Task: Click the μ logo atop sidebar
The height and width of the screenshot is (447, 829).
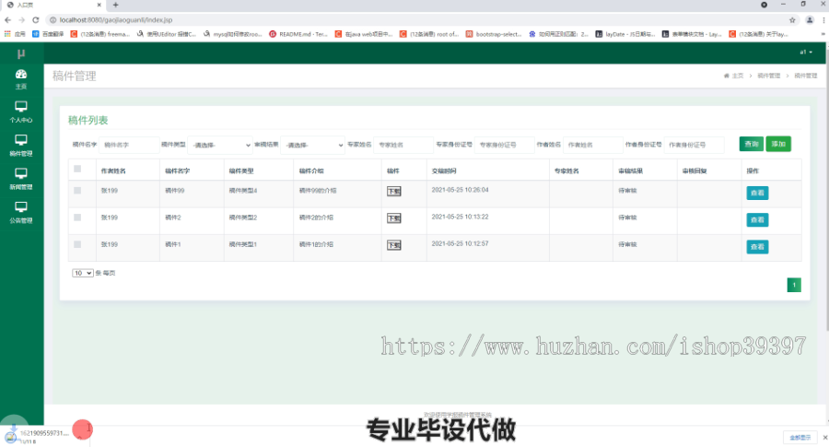Action: coord(21,53)
